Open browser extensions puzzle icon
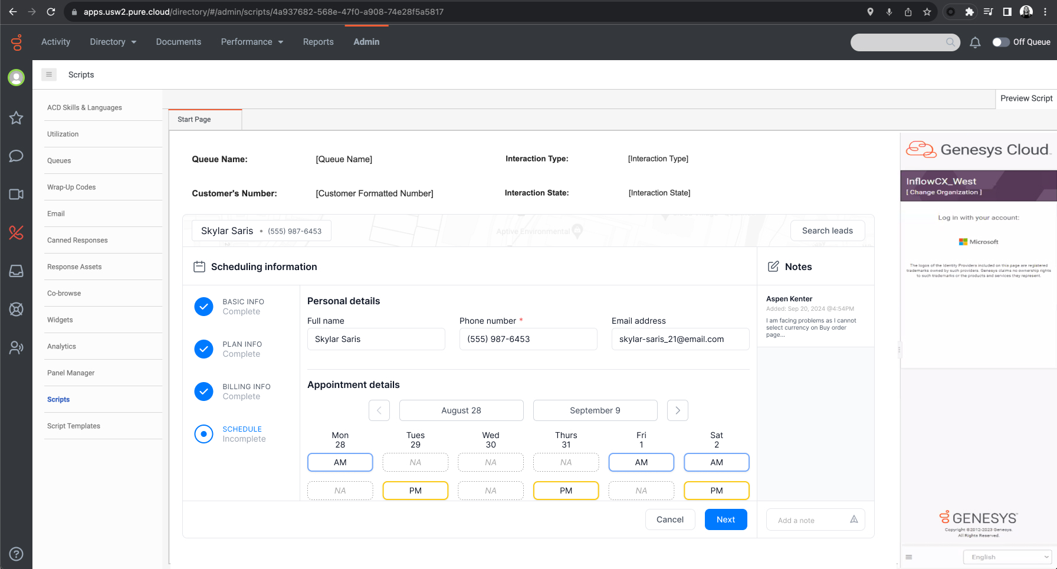1057x569 pixels. point(969,12)
